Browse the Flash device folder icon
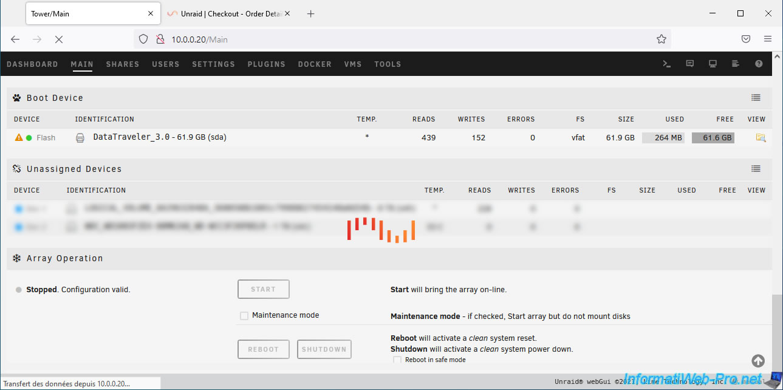 [x=760, y=138]
